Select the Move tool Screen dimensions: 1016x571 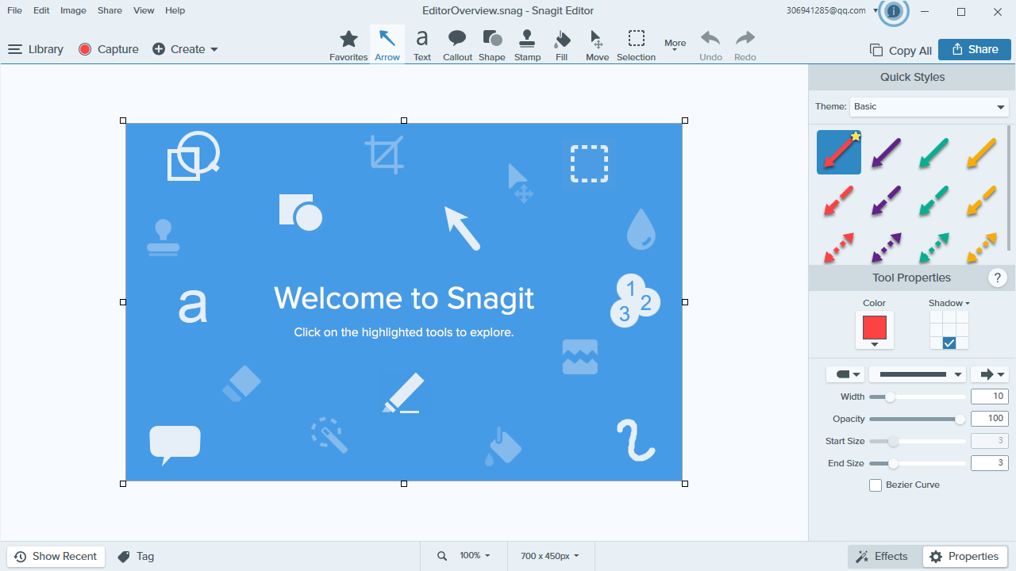(x=596, y=44)
